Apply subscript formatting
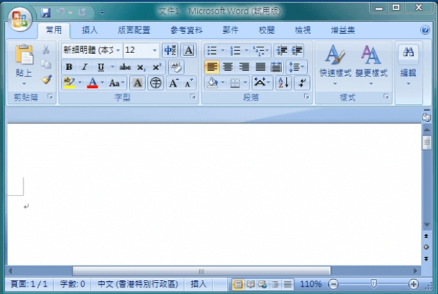 tap(141, 67)
